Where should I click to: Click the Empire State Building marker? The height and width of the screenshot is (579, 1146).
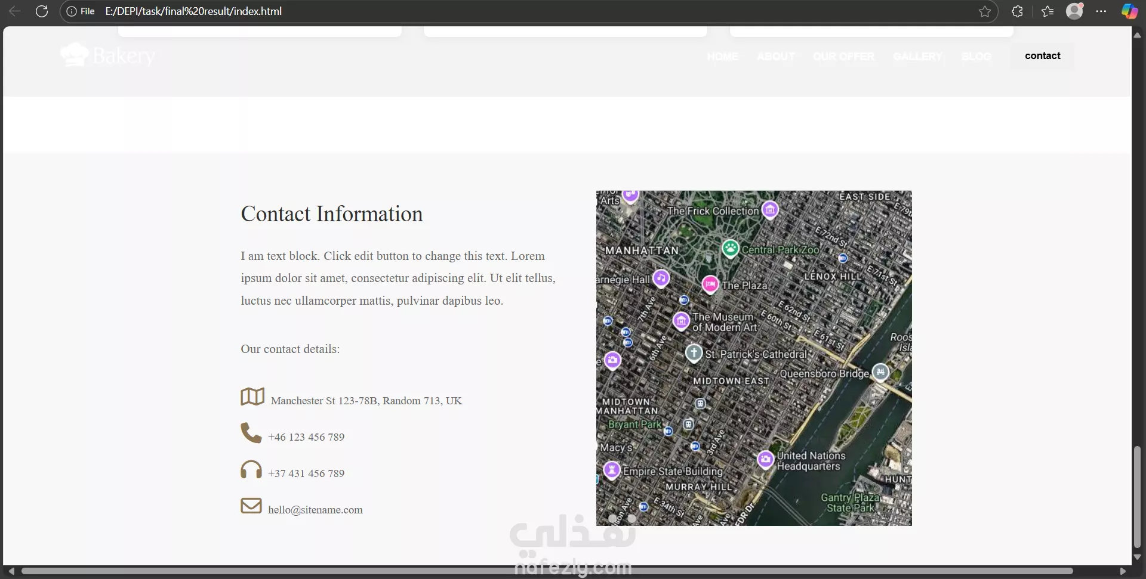(x=611, y=470)
